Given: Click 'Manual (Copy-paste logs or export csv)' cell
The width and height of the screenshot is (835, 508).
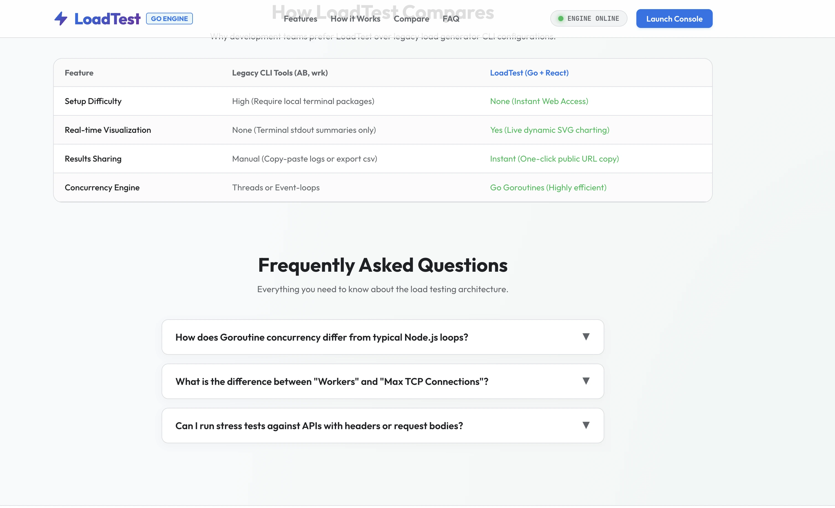Looking at the screenshot, I should click(305, 159).
